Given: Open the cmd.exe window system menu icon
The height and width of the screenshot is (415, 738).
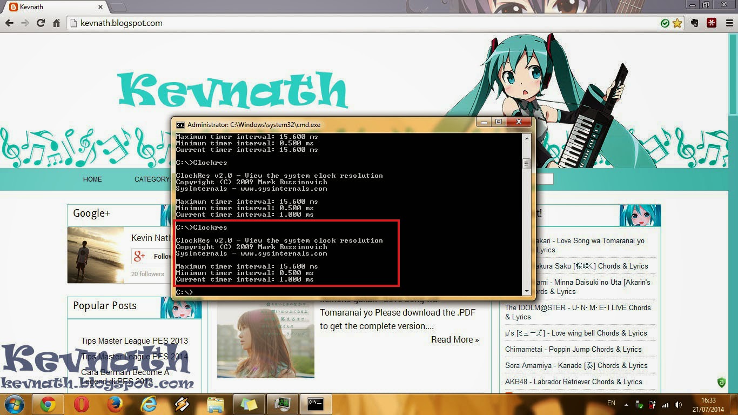Looking at the screenshot, I should pos(180,124).
